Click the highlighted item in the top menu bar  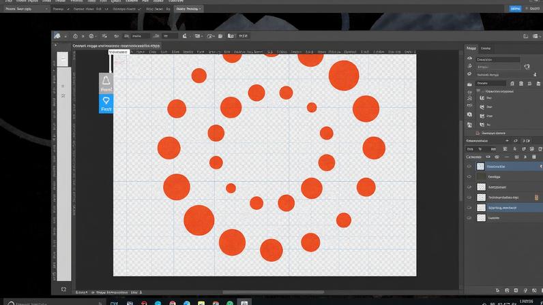coord(188,9)
